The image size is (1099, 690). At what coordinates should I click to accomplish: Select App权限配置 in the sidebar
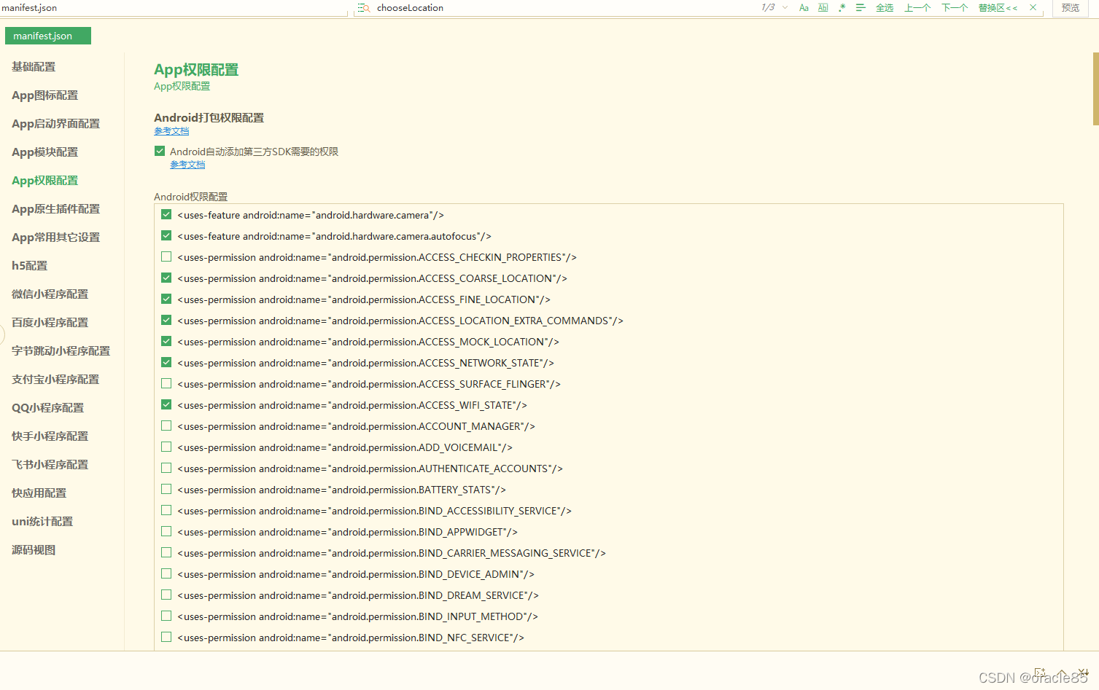tap(44, 181)
